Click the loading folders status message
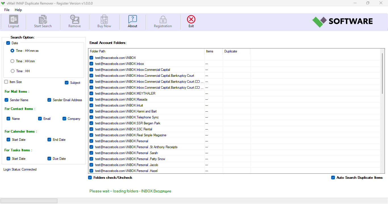The width and height of the screenshot is (388, 204). click(x=130, y=191)
